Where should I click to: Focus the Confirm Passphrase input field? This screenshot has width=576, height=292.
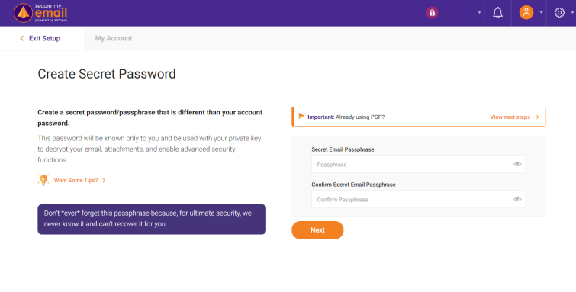tap(418, 200)
